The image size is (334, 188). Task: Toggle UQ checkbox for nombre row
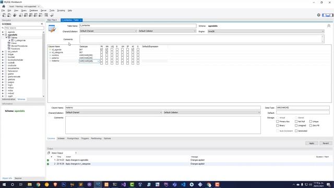[112, 55]
